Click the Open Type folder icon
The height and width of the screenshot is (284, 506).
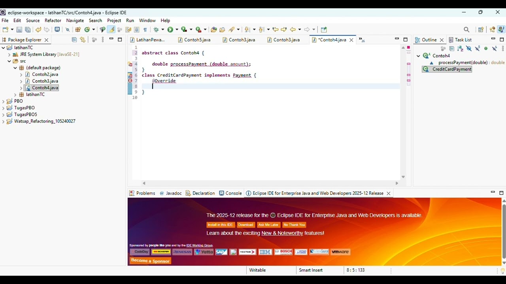tap(214, 30)
